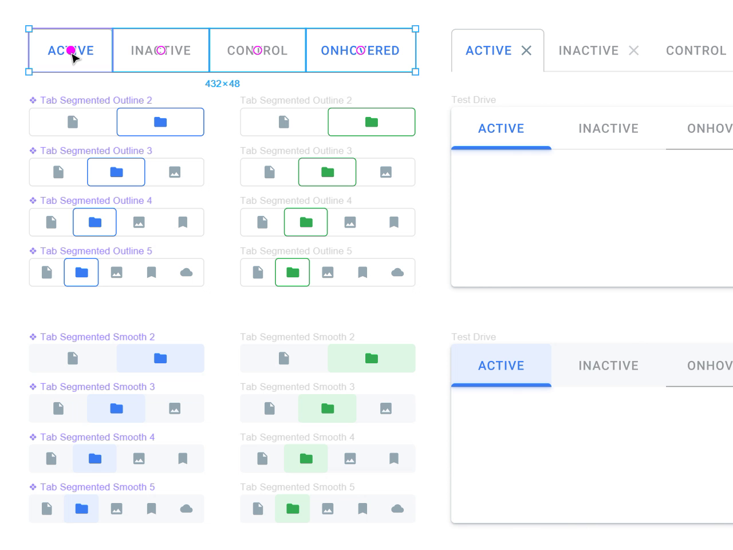Image resolution: width=733 pixels, height=550 pixels.
Task: Select the ACTIVE segment in top segmented control
Action: point(70,50)
